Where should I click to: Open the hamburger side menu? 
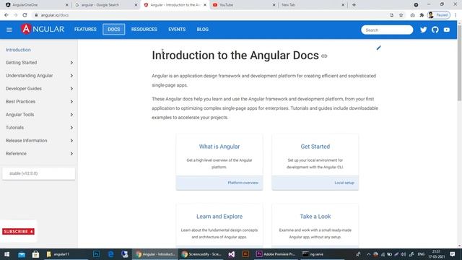click(9, 30)
